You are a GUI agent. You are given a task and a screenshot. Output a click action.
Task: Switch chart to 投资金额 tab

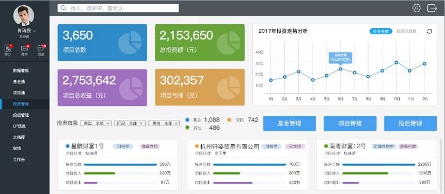381,31
